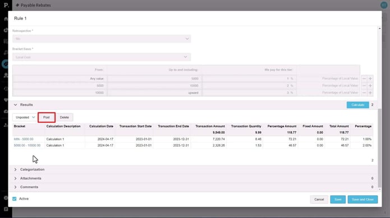This screenshot has width=390, height=218.
Task: Click Save and Close
Action: tap(363, 200)
